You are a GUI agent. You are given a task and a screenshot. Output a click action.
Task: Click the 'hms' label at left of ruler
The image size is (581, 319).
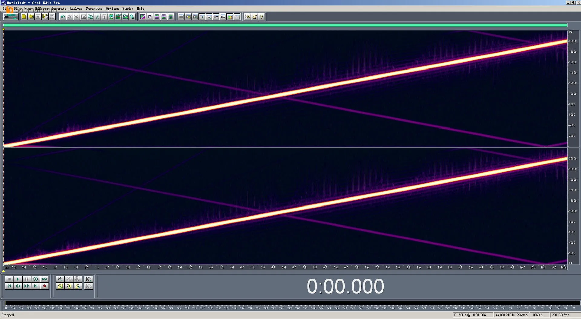6,268
